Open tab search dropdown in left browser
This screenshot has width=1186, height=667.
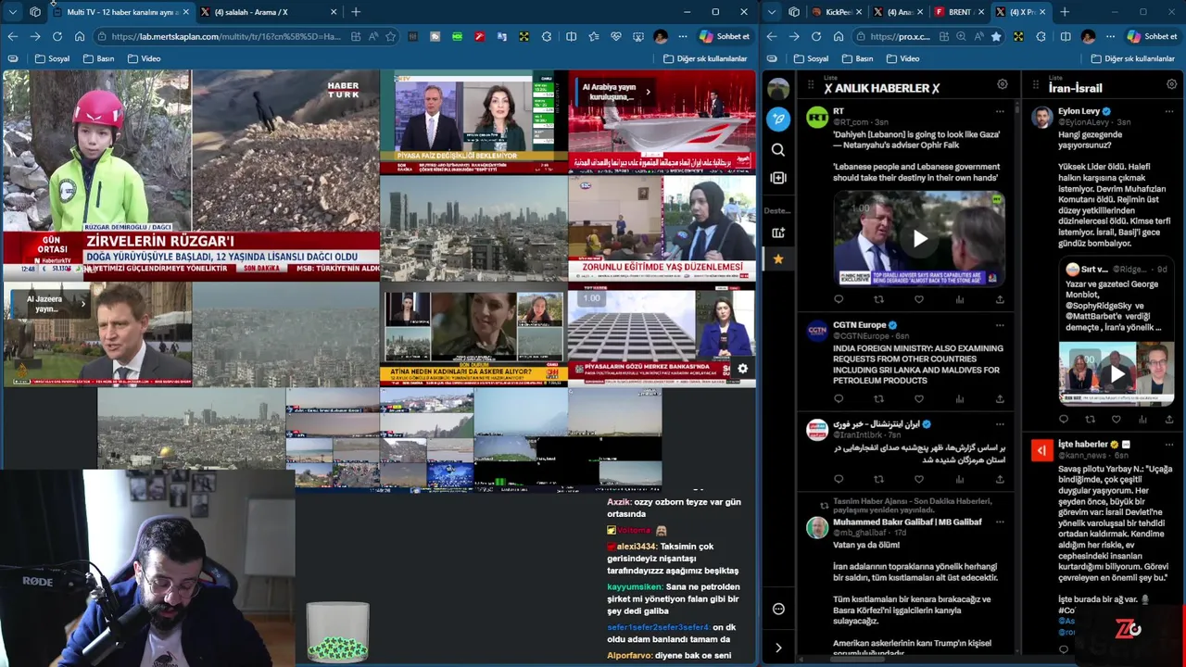tap(12, 12)
